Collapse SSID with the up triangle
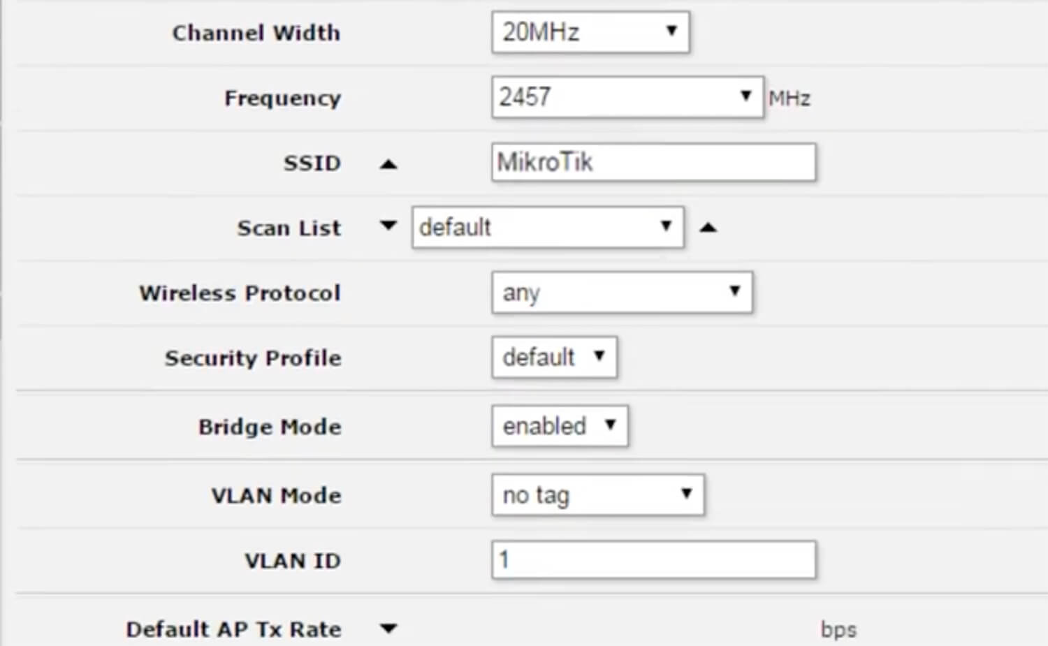The height and width of the screenshot is (646, 1048). tap(388, 164)
